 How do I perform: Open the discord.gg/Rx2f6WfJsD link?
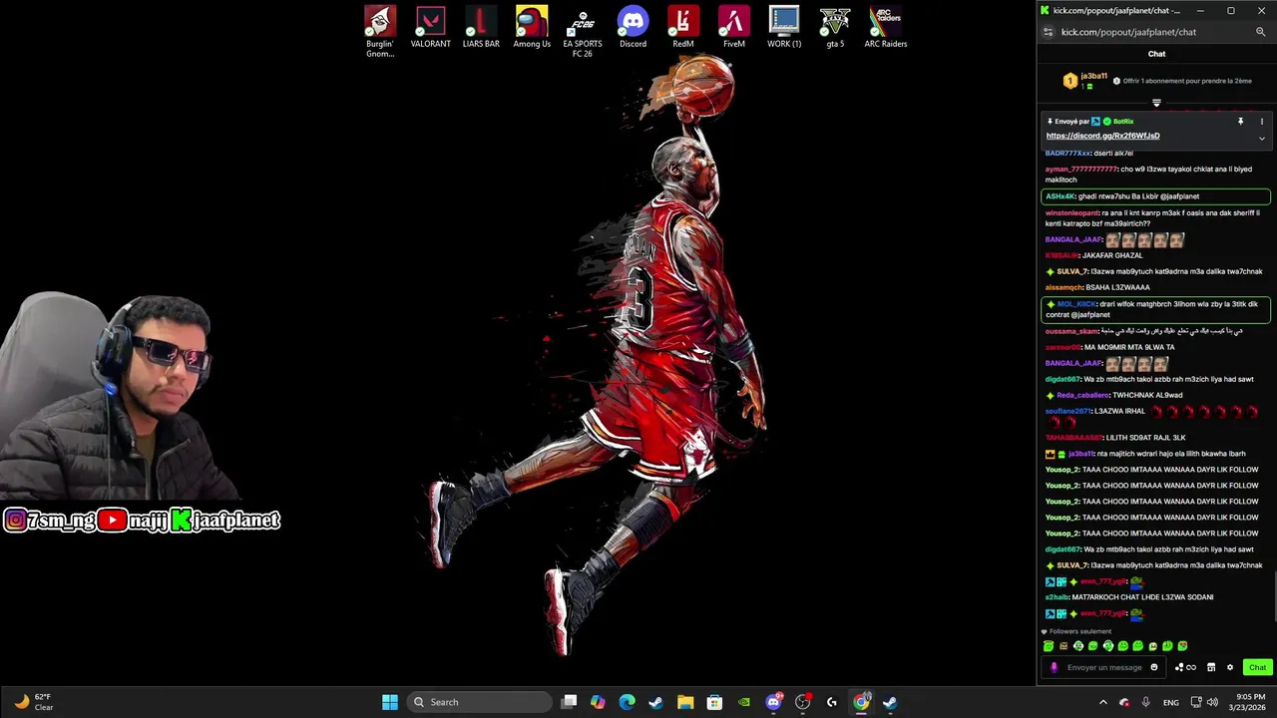coord(1102,136)
